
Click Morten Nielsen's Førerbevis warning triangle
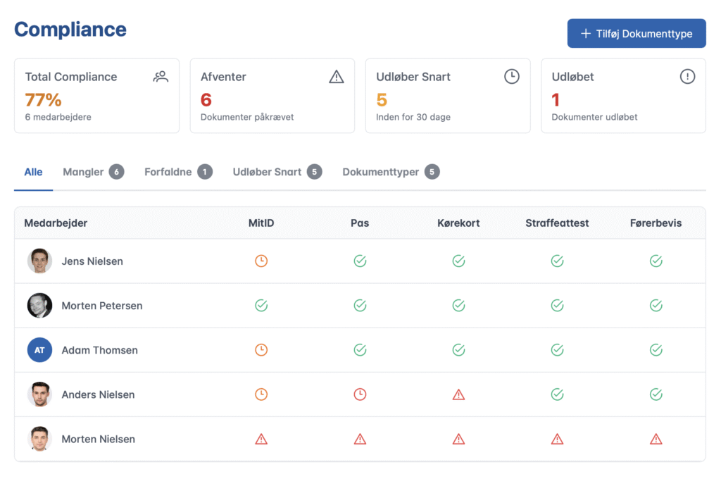coord(656,439)
